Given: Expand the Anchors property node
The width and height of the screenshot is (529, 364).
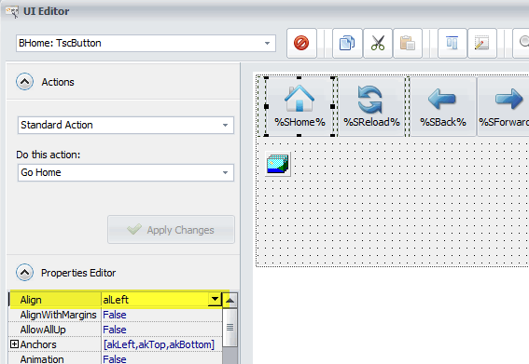Looking at the screenshot, I should [x=14, y=344].
